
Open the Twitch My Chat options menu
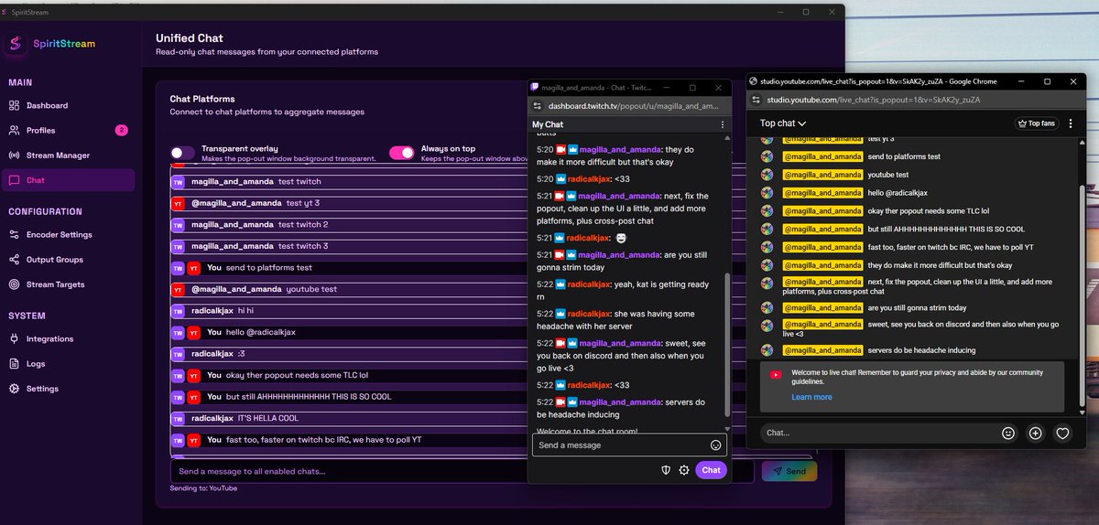pyautogui.click(x=723, y=124)
